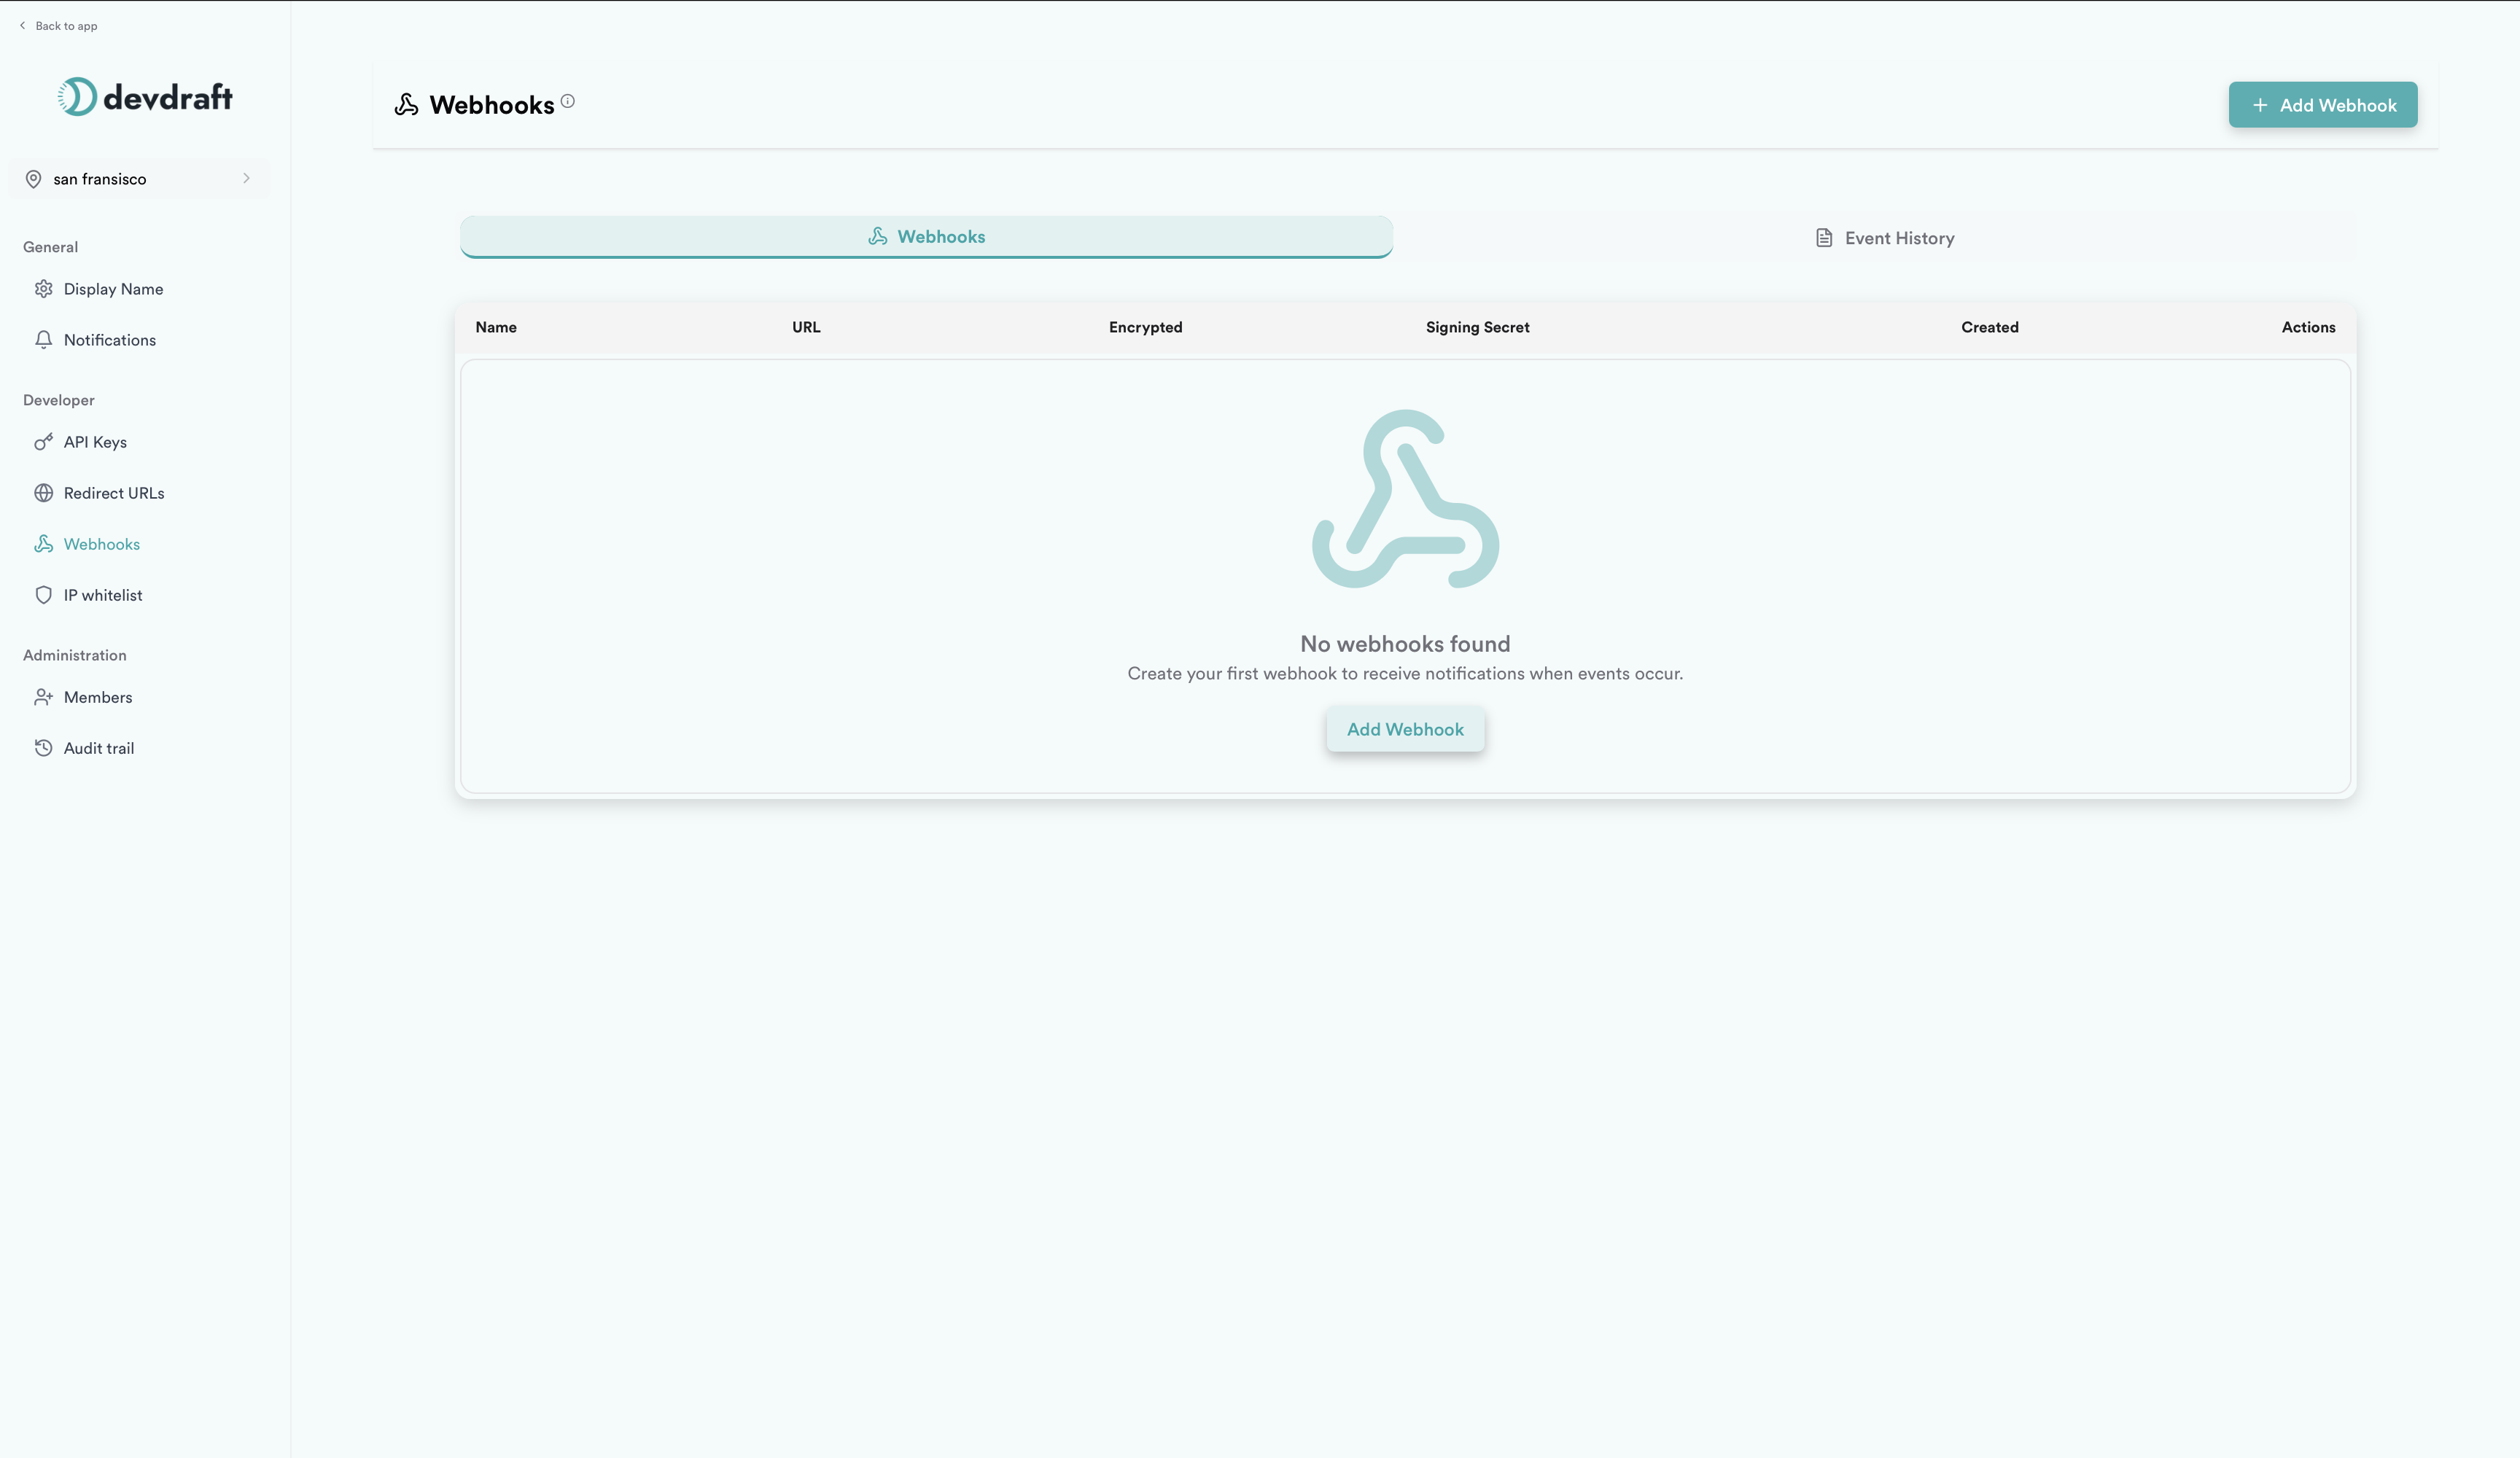Viewport: 2520px width, 1458px height.
Task: Click the bell icon for Notifications
Action: 43,340
